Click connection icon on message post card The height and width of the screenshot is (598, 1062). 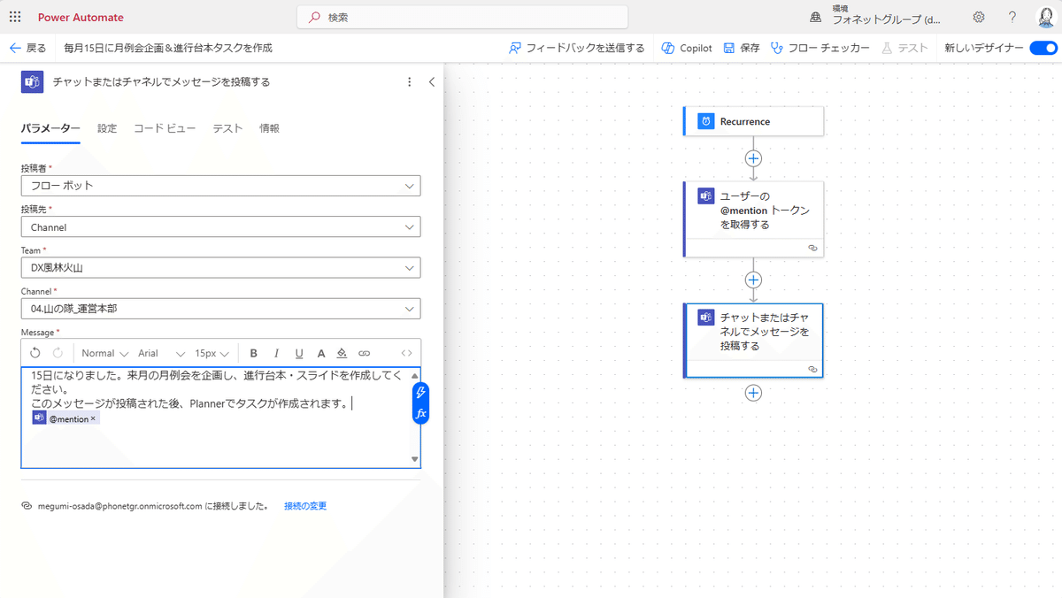point(812,369)
